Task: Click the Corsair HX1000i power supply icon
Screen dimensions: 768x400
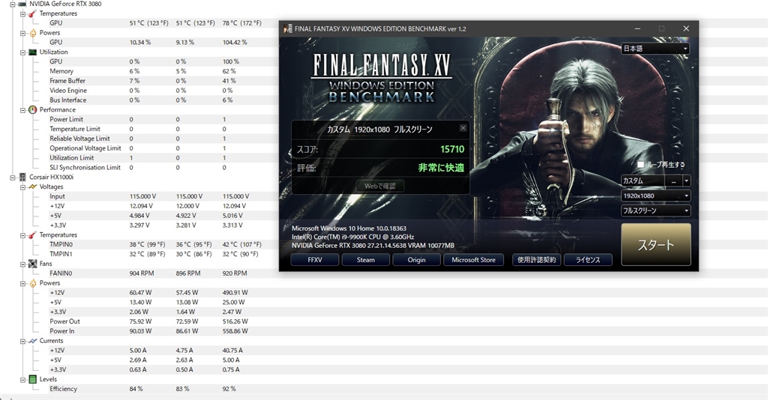Action: [22, 177]
